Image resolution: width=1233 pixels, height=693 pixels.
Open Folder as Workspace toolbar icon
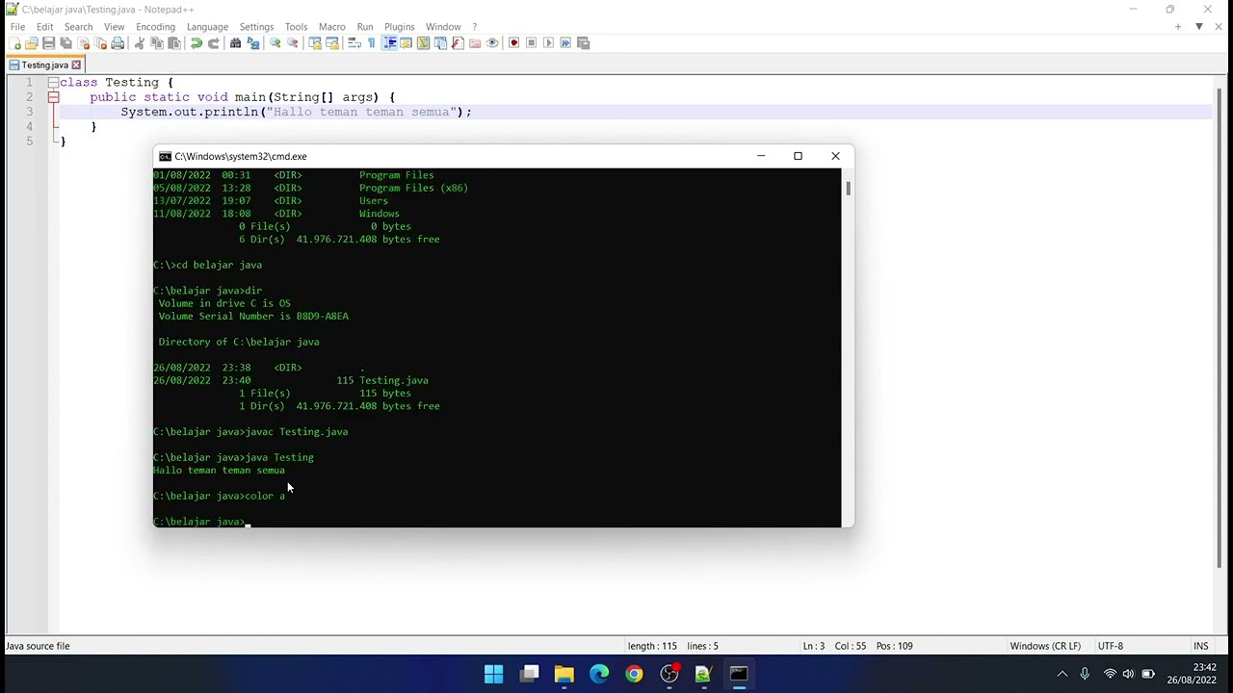click(475, 42)
